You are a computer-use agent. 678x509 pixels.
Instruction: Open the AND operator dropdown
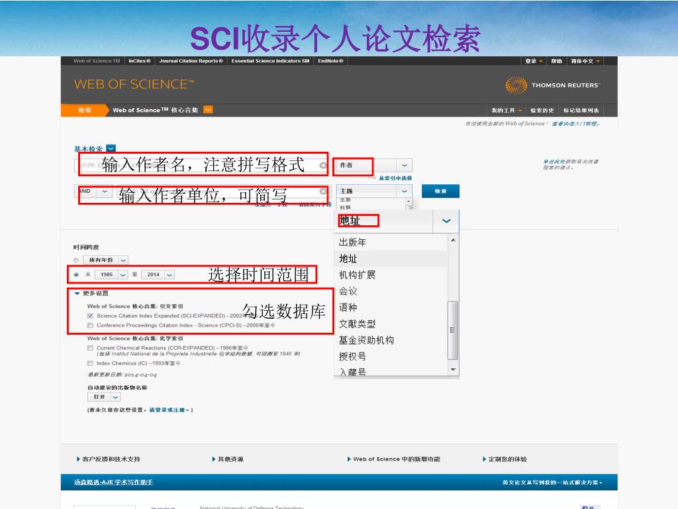(105, 191)
